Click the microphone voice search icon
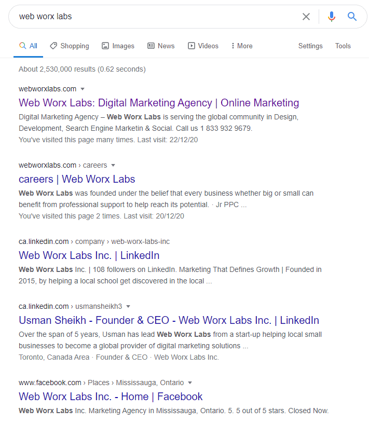369x423 pixels. coord(332,17)
